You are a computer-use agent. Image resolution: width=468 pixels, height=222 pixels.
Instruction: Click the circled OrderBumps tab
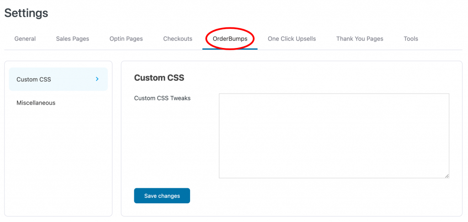click(x=230, y=39)
